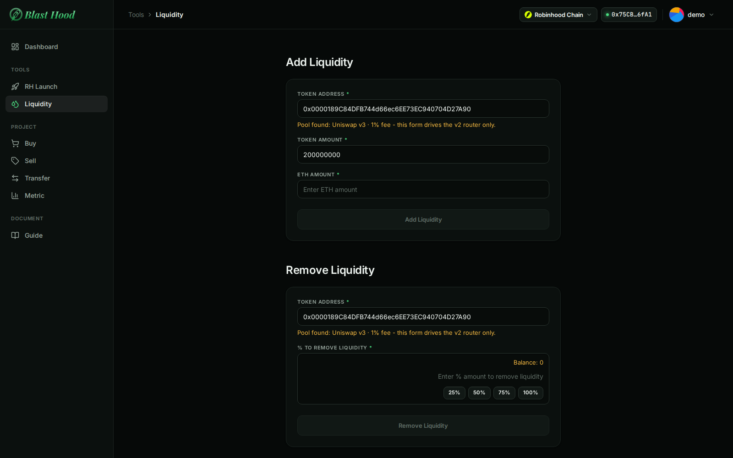Expand the Robinhood Chain network dropdown
This screenshot has width=733, height=458.
click(558, 15)
